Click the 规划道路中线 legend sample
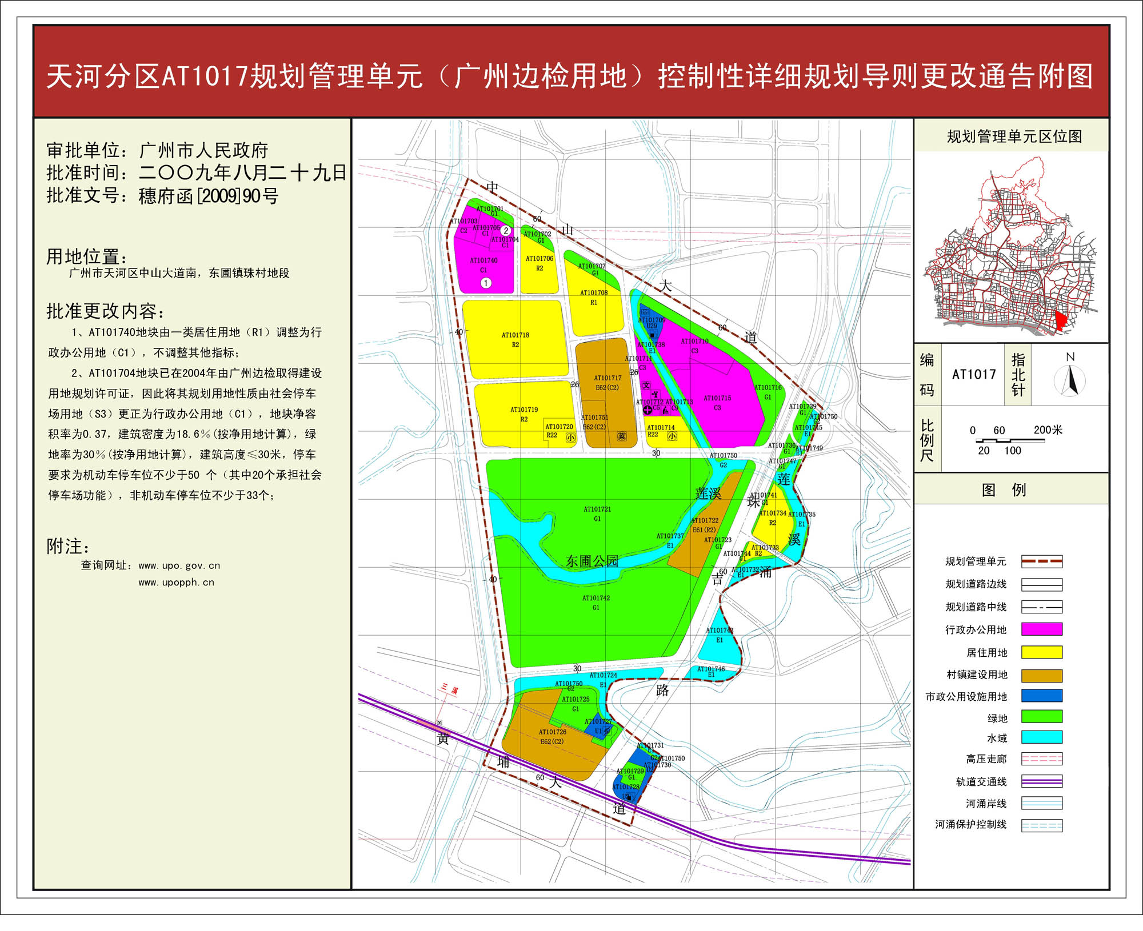Screen dimensions: 1143x931 pos(1042,607)
